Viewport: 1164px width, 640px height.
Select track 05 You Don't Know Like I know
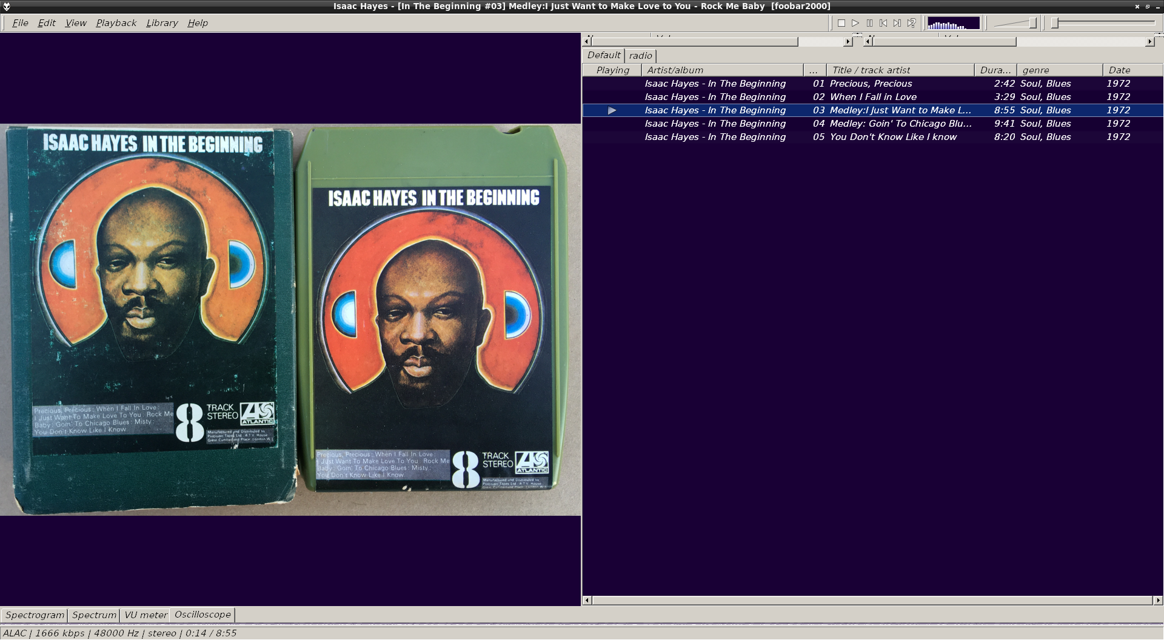873,137
